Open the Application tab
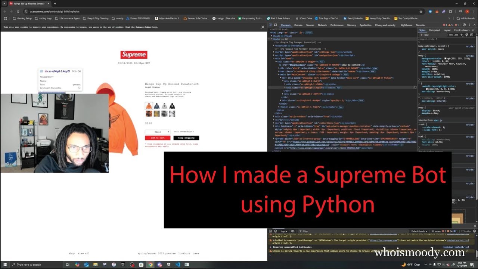This screenshot has width=478, height=269. click(x=366, y=25)
